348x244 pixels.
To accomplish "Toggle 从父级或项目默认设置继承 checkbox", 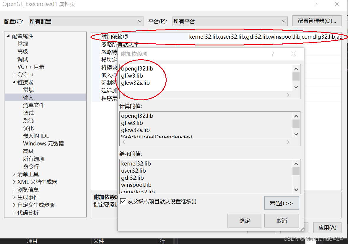I will [123, 201].
